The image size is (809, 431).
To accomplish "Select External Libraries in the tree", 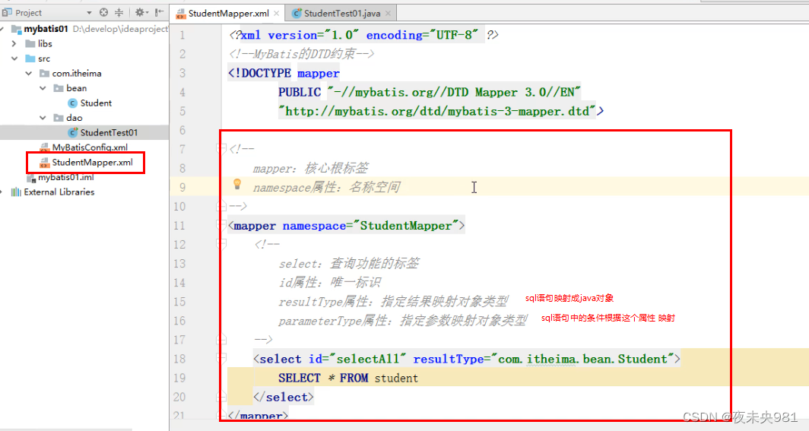I will pos(59,192).
